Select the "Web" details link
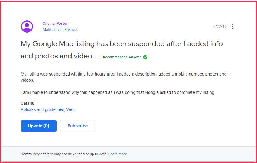257x163 pixels. click(70, 109)
